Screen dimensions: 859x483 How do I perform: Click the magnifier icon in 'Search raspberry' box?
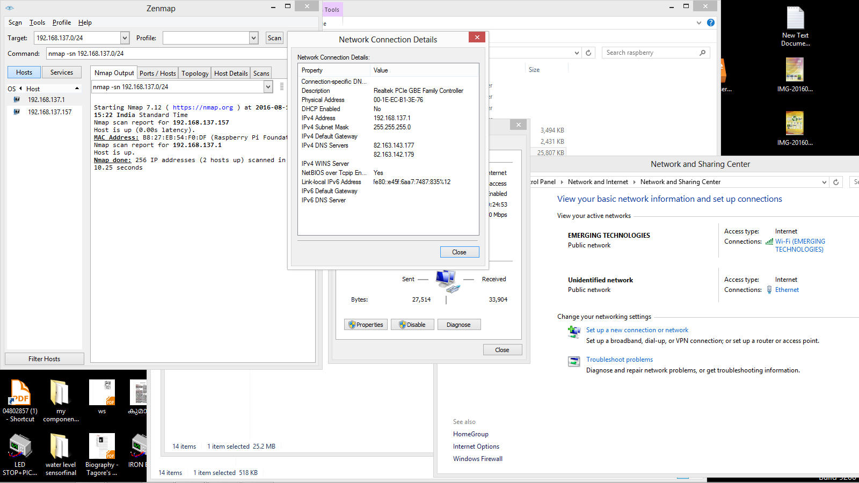(702, 52)
